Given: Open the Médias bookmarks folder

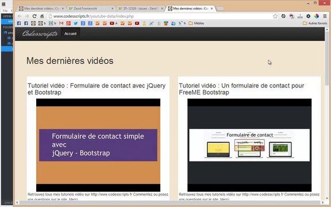Looking at the screenshot, I should [x=197, y=23].
